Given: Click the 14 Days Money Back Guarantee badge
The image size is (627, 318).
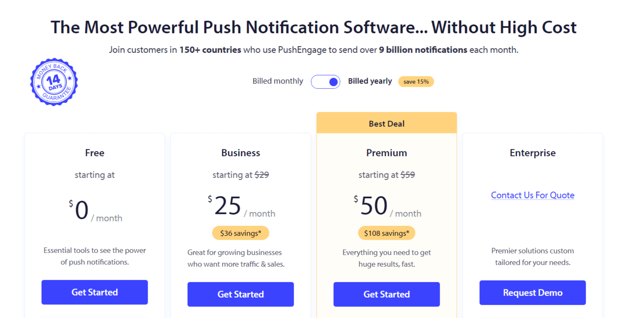Looking at the screenshot, I should [x=53, y=81].
